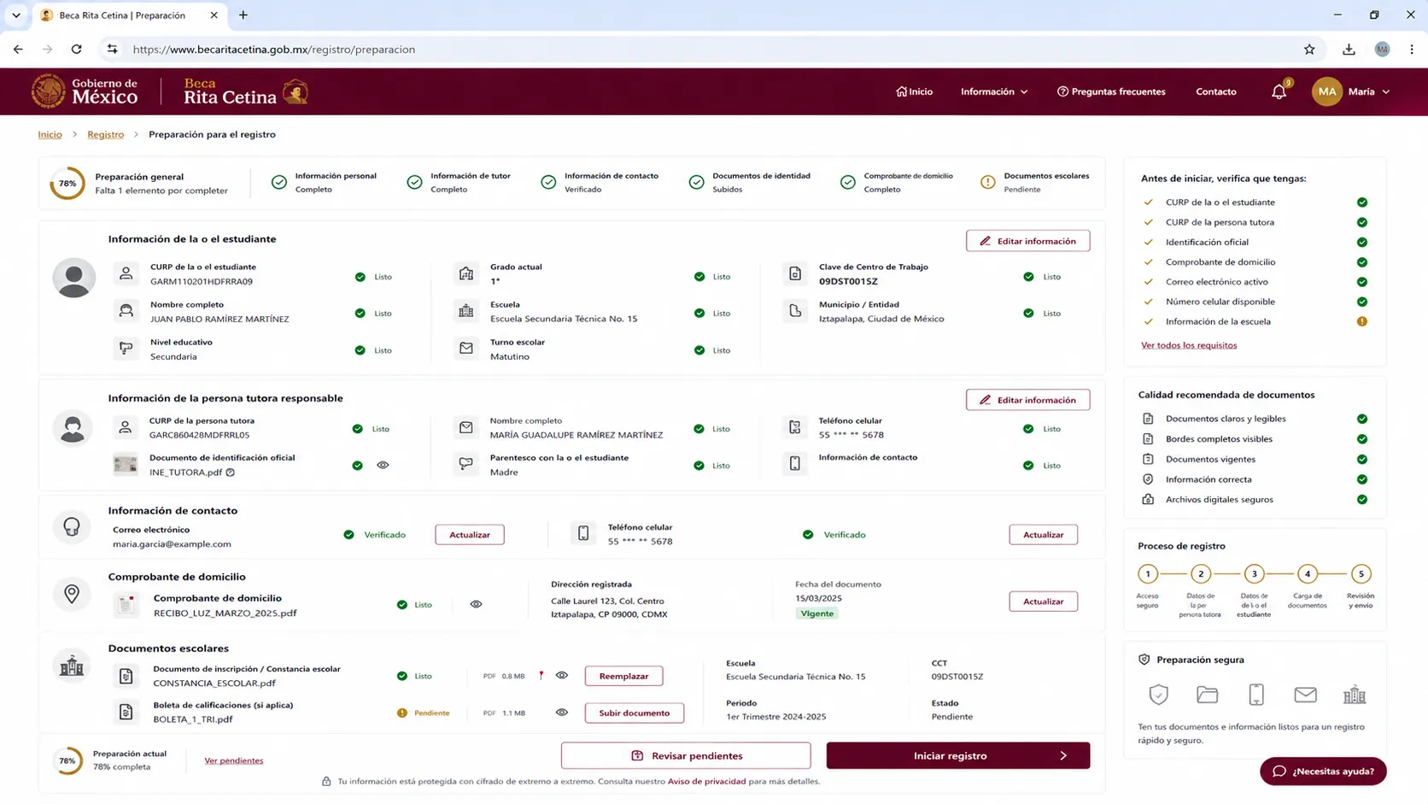Image resolution: width=1428 pixels, height=804 pixels.
Task: Preview BOLETA_1_TRI.pdf with eye icon
Action: click(561, 713)
